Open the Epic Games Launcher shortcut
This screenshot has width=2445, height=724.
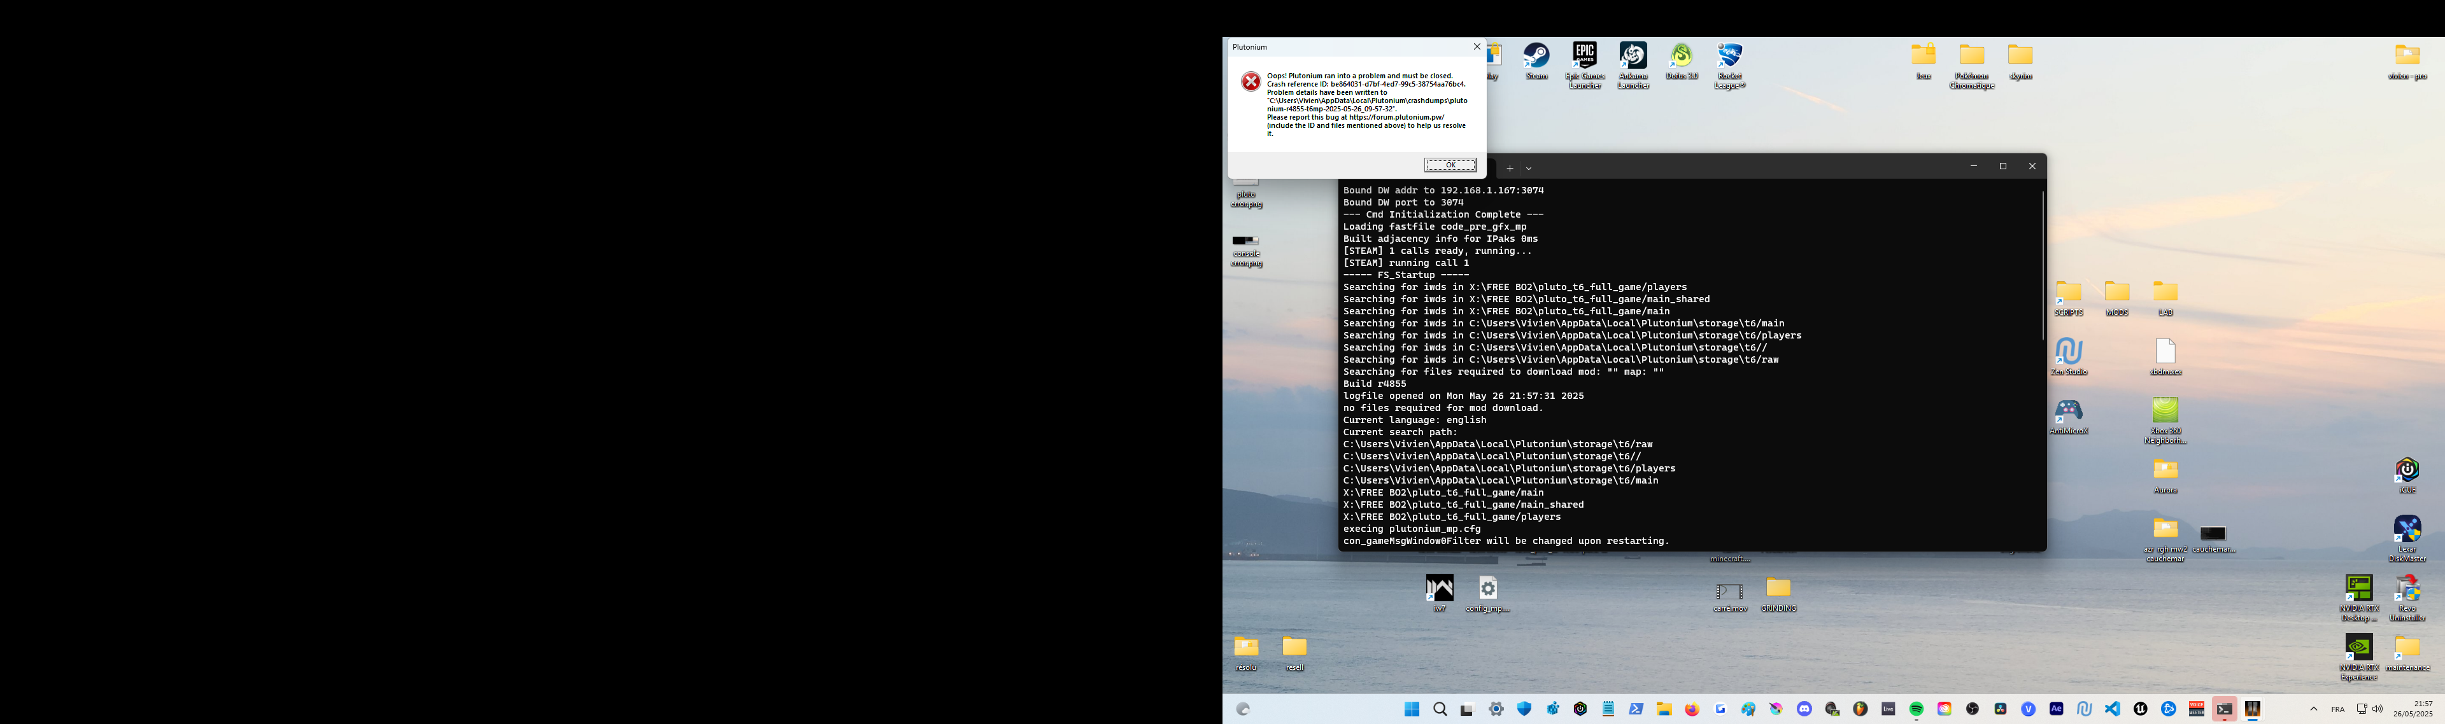pos(1584,57)
